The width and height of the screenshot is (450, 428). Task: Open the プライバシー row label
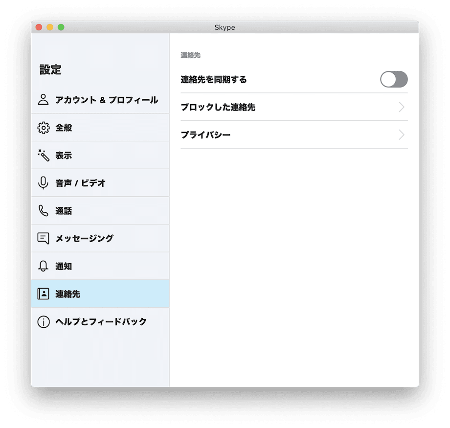tap(205, 135)
